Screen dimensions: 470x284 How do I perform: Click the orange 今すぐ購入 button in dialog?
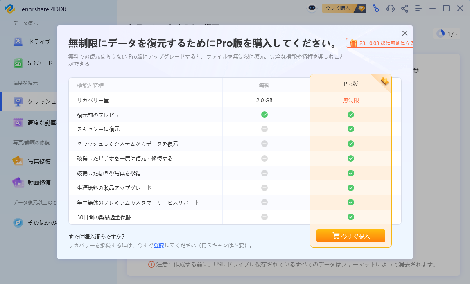[351, 236]
